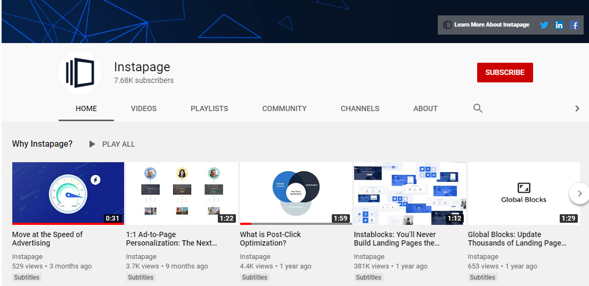Click the Instapage channel avatar logo
The image size is (589, 286).
click(x=80, y=73)
